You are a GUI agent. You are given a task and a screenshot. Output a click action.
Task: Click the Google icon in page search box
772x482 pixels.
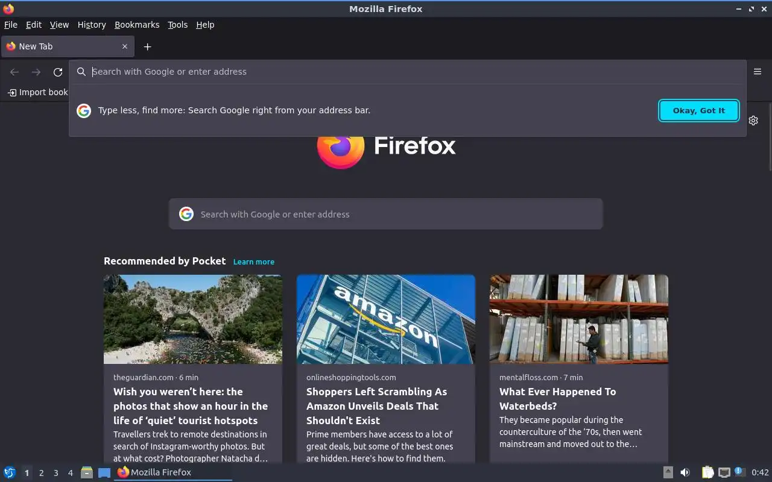pos(186,214)
